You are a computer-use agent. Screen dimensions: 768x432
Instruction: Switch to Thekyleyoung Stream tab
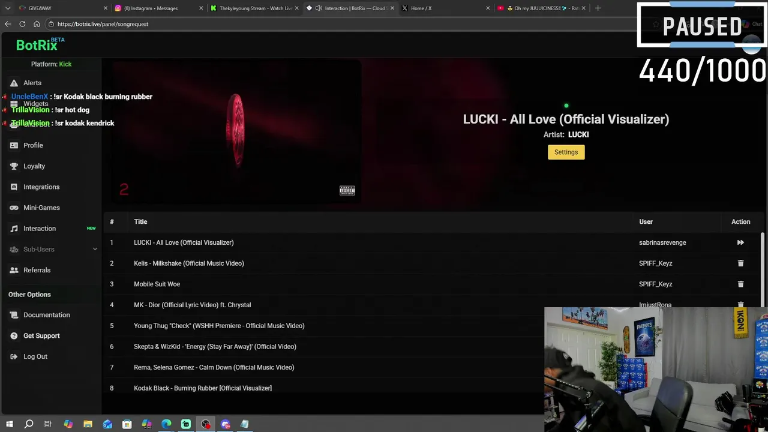pyautogui.click(x=254, y=8)
